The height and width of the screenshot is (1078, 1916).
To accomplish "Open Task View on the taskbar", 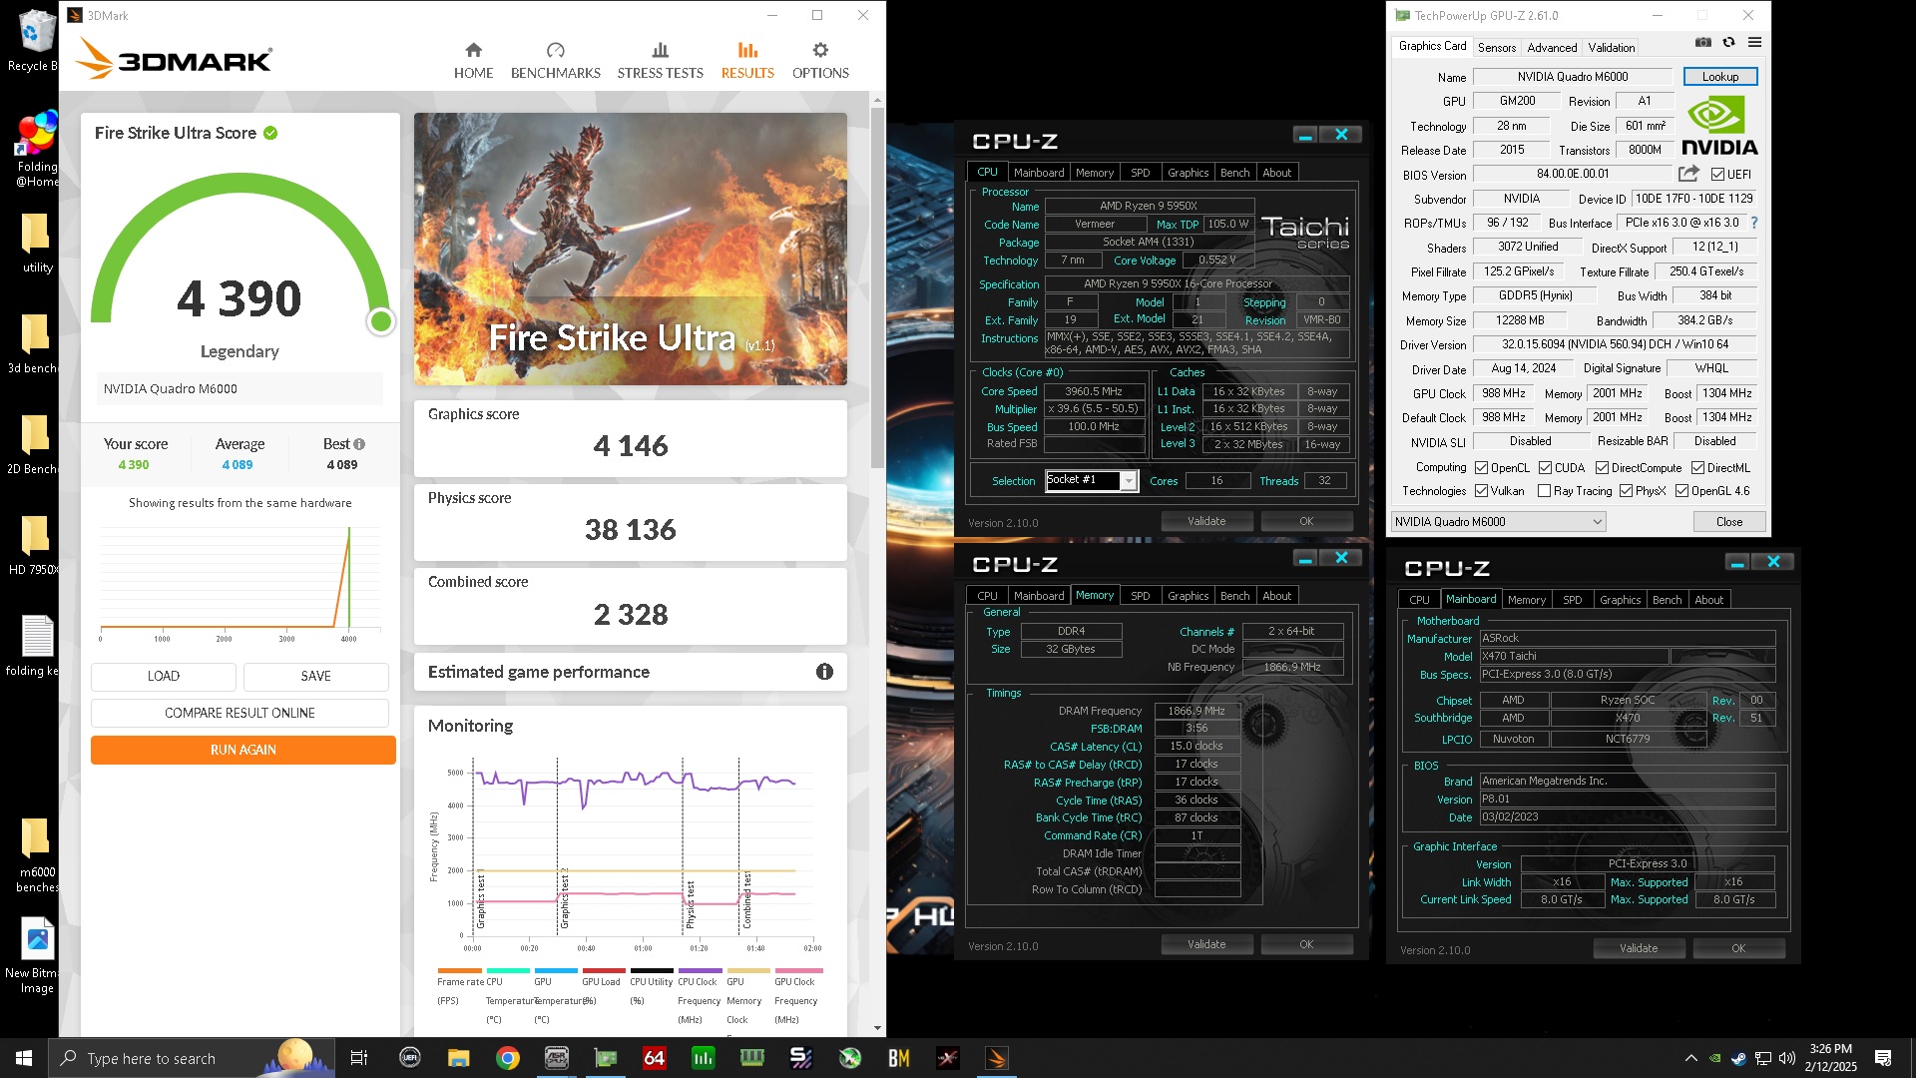I will coord(359,1058).
